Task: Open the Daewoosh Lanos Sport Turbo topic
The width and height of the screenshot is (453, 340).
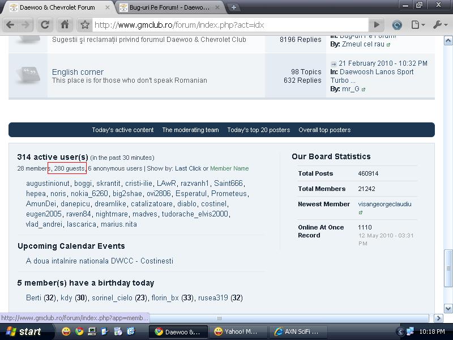Action: point(372,76)
